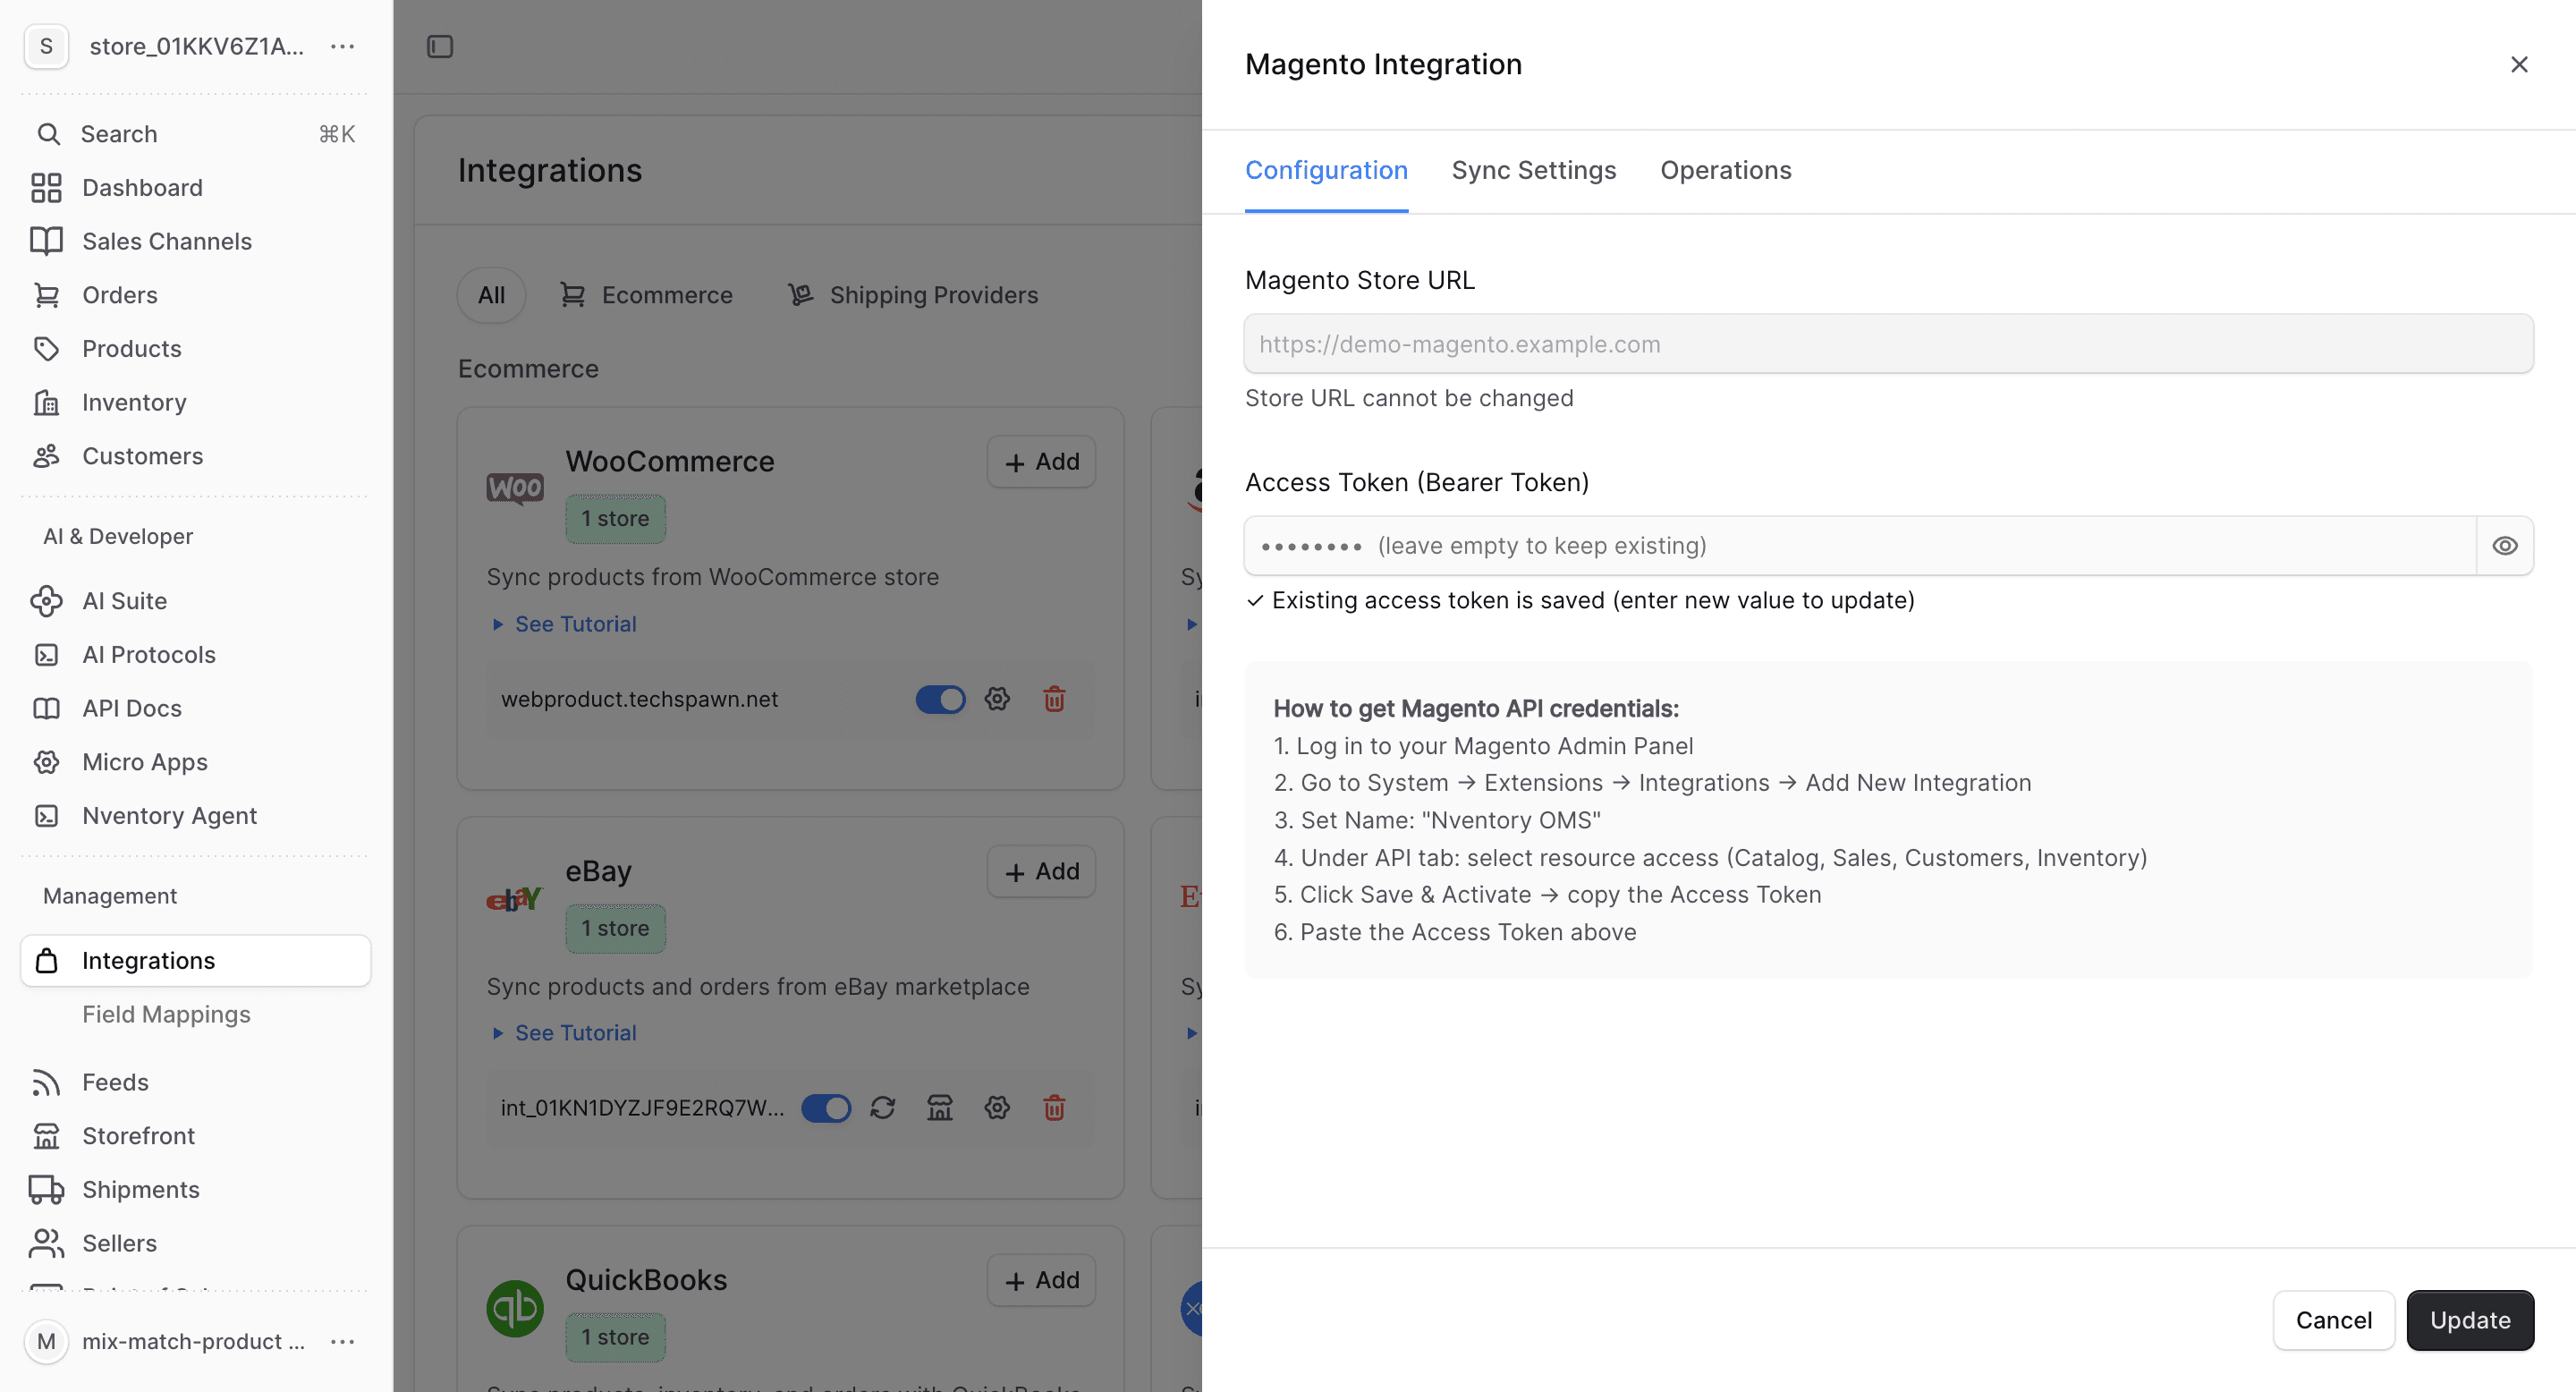Add a QuickBooks store
The width and height of the screenshot is (2576, 1392).
point(1041,1280)
